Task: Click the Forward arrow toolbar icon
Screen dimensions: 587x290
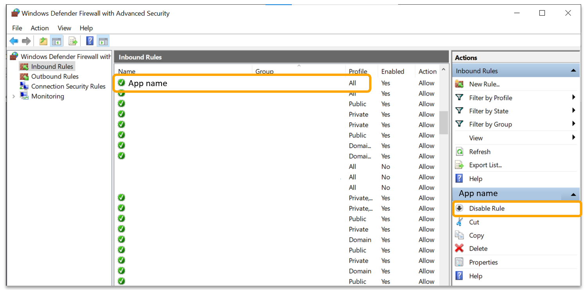Action: [x=26, y=41]
